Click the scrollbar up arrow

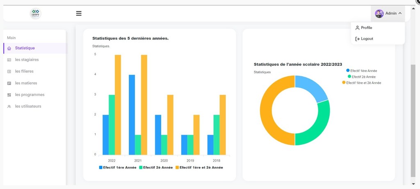click(x=413, y=8)
